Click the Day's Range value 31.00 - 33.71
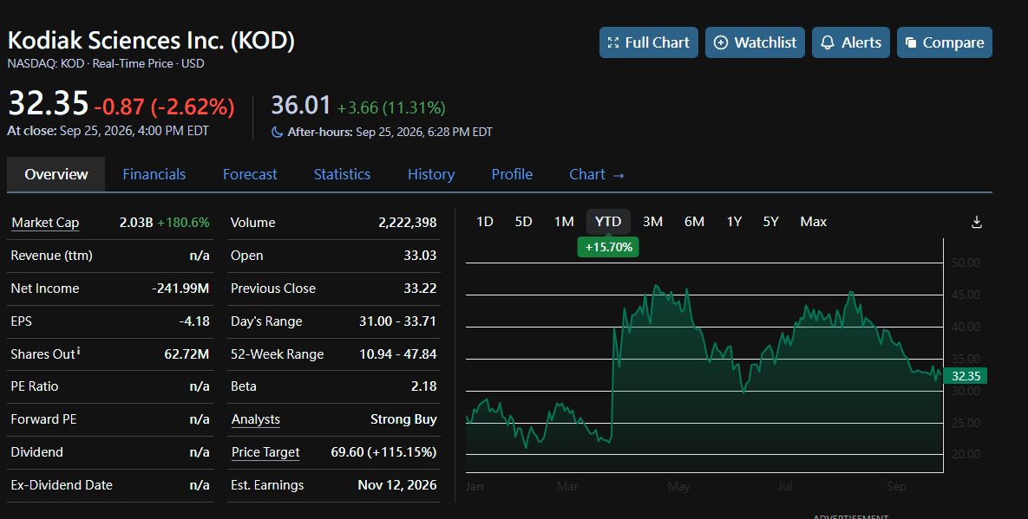This screenshot has width=1028, height=519. pyautogui.click(x=397, y=321)
